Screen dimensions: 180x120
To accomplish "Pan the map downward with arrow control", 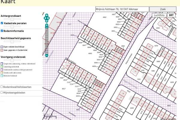I will coord(46,22).
